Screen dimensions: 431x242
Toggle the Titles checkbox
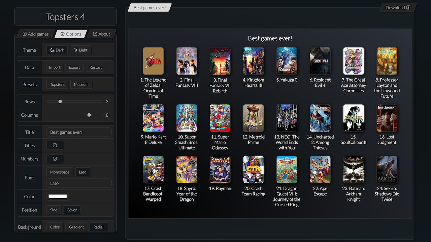(55, 146)
